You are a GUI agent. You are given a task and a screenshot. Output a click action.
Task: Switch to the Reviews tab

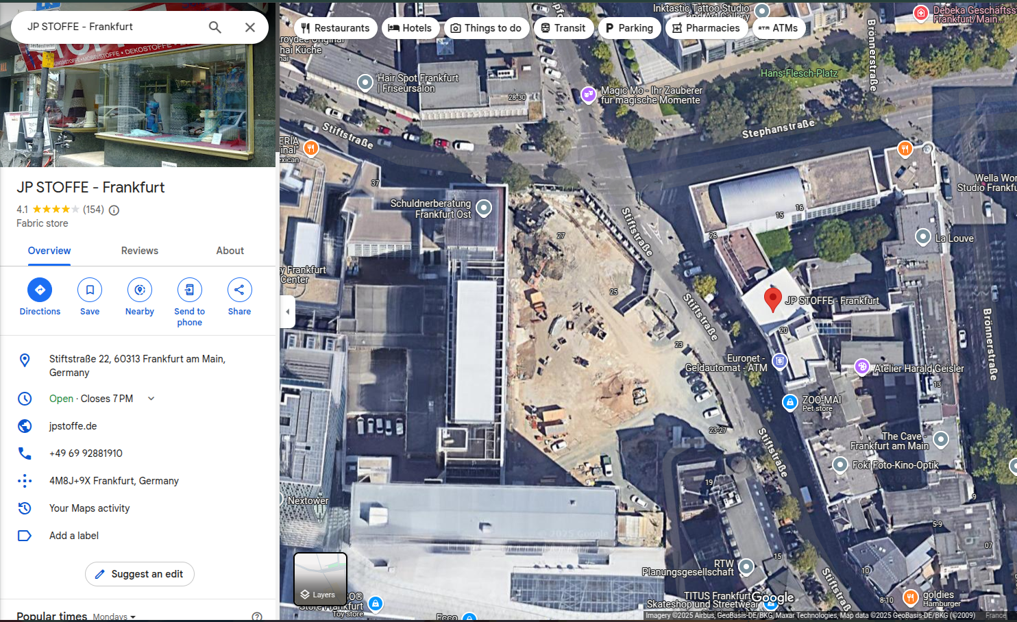pyautogui.click(x=139, y=251)
